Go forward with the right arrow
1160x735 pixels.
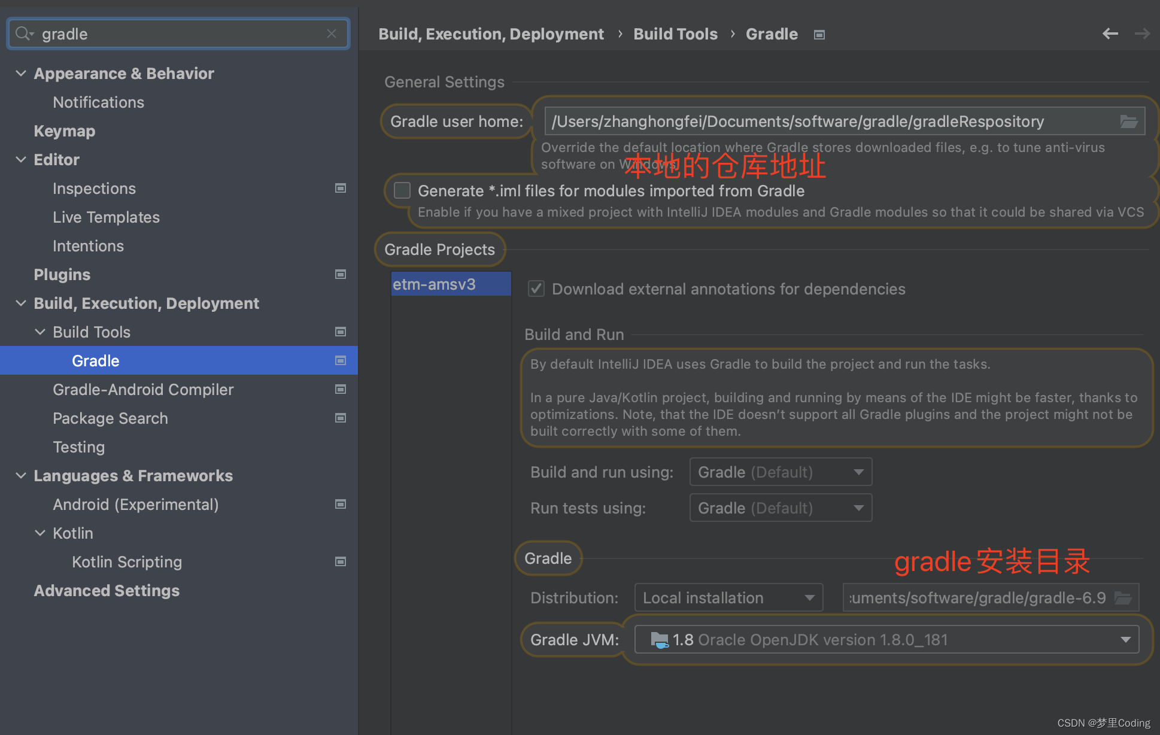click(1142, 34)
